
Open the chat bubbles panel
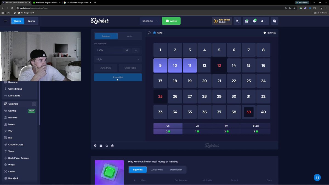click(274, 21)
